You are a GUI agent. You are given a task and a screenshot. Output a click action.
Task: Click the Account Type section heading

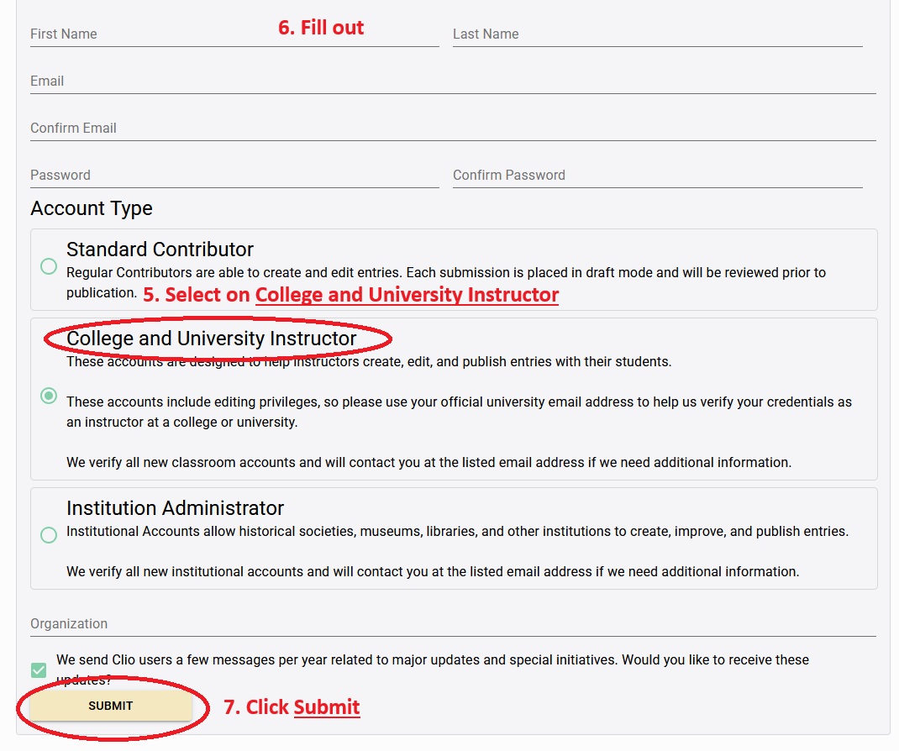tap(92, 208)
